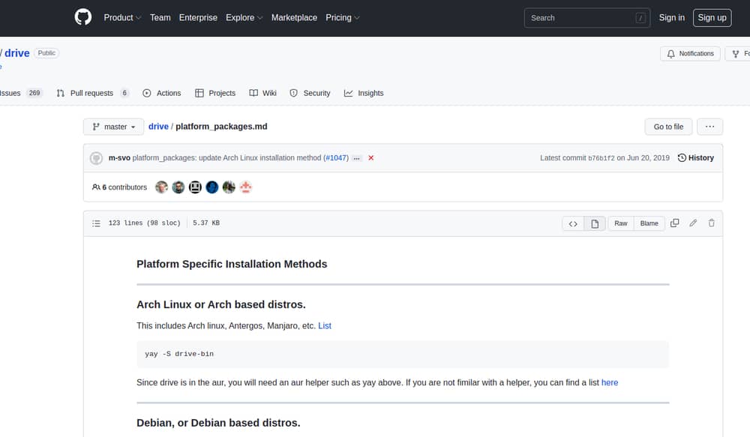Viewport: 750px width, 437px height.
Task: Open the master branch dropdown
Action: click(113, 127)
